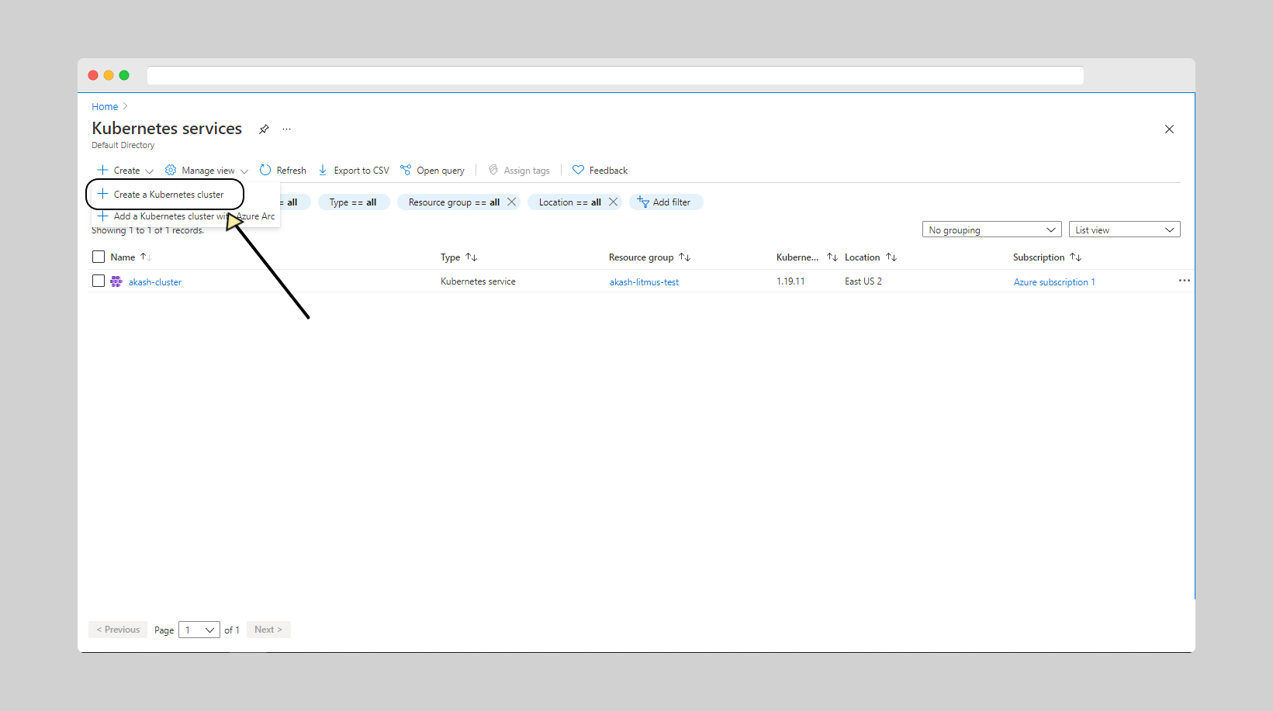Click the yellow minimize window button
The image size is (1273, 711).
coord(109,75)
